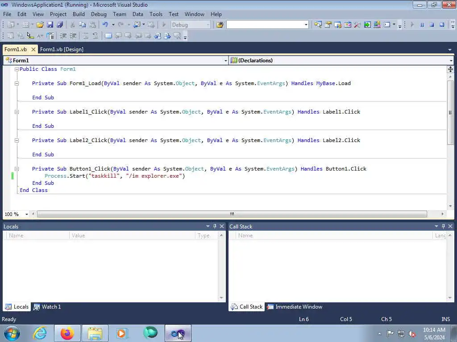457x342 pixels.
Task: Close the Form1.vb tab
Action: [x=33, y=49]
